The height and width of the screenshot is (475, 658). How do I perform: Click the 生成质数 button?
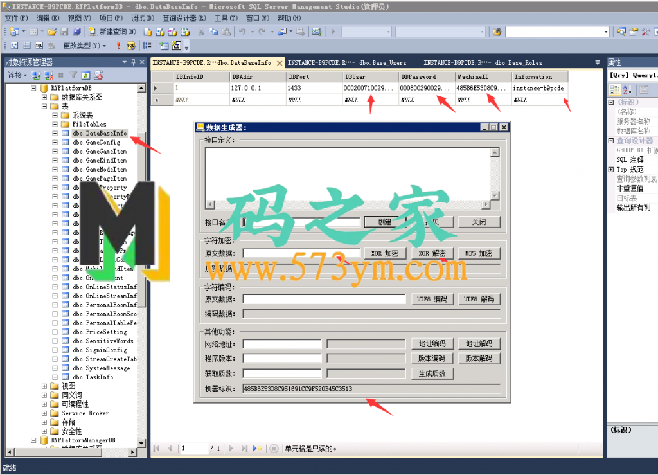click(432, 373)
